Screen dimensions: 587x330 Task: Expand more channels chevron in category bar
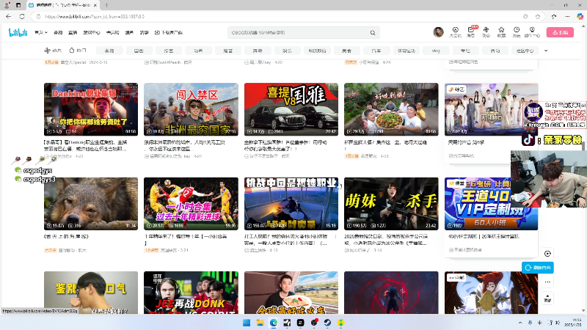click(546, 51)
